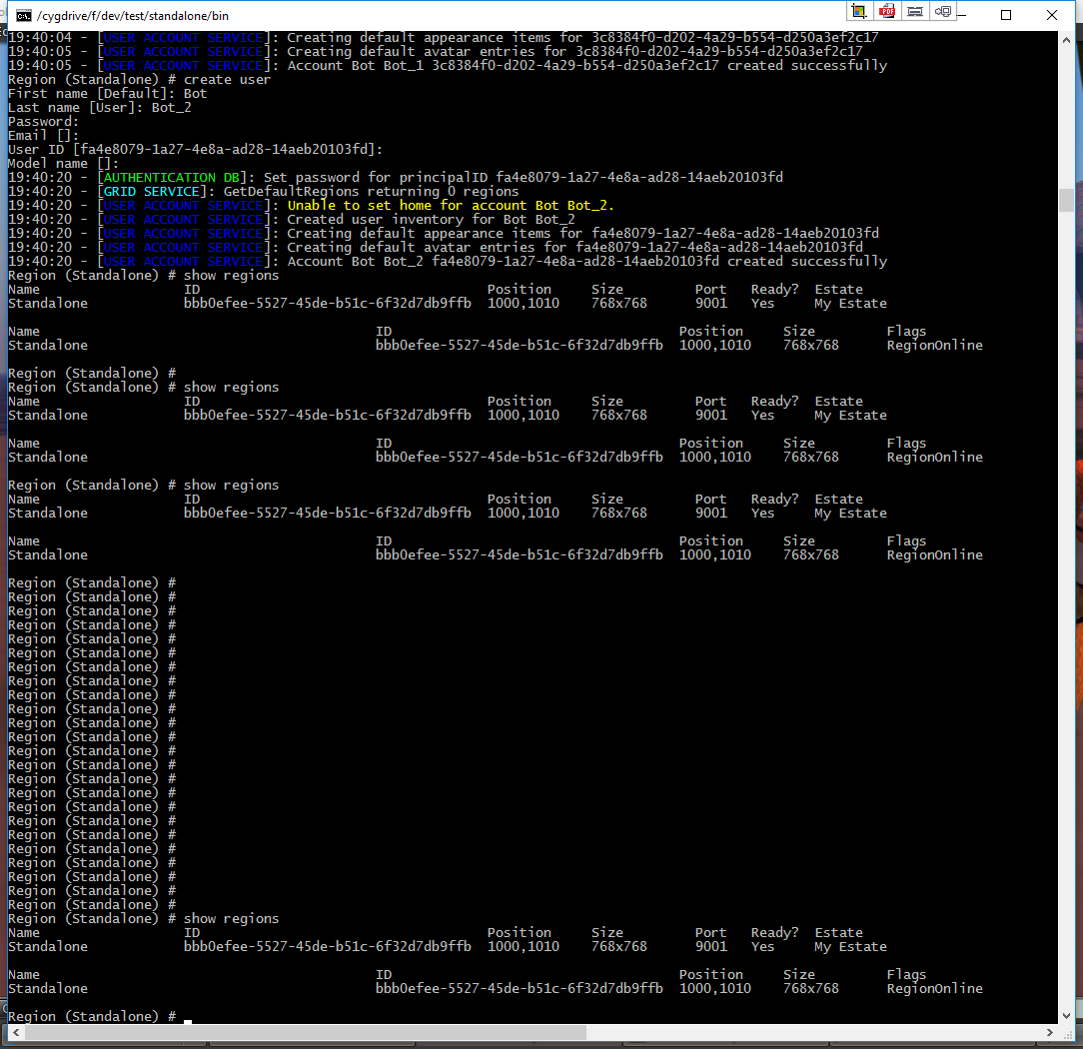Screen dimensions: 1083x1049
Task: Click the send-to-monitor icon in title bar
Action: pyautogui.click(x=943, y=11)
